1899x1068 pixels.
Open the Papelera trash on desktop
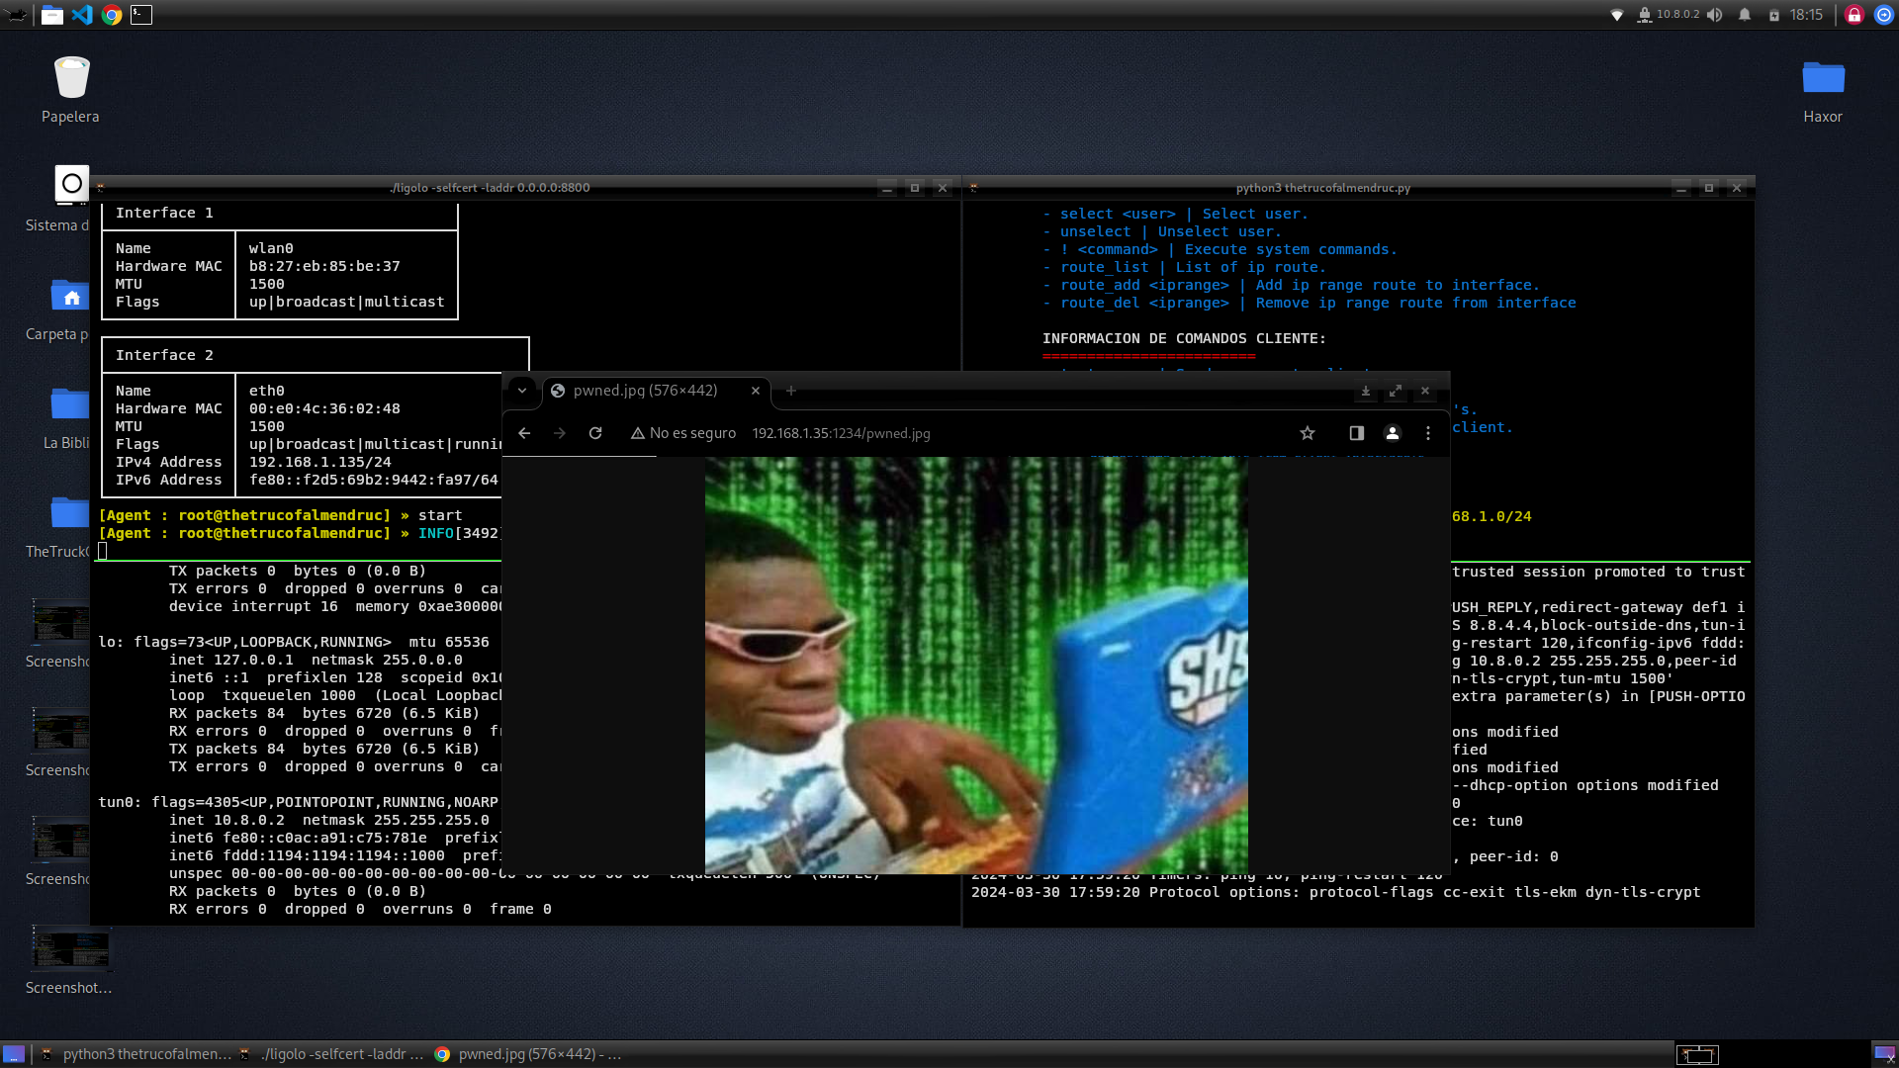pos(70,89)
